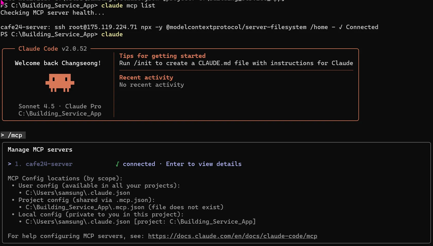The width and height of the screenshot is (433, 246).
Task: Click the /init tip line
Action: 236,63
